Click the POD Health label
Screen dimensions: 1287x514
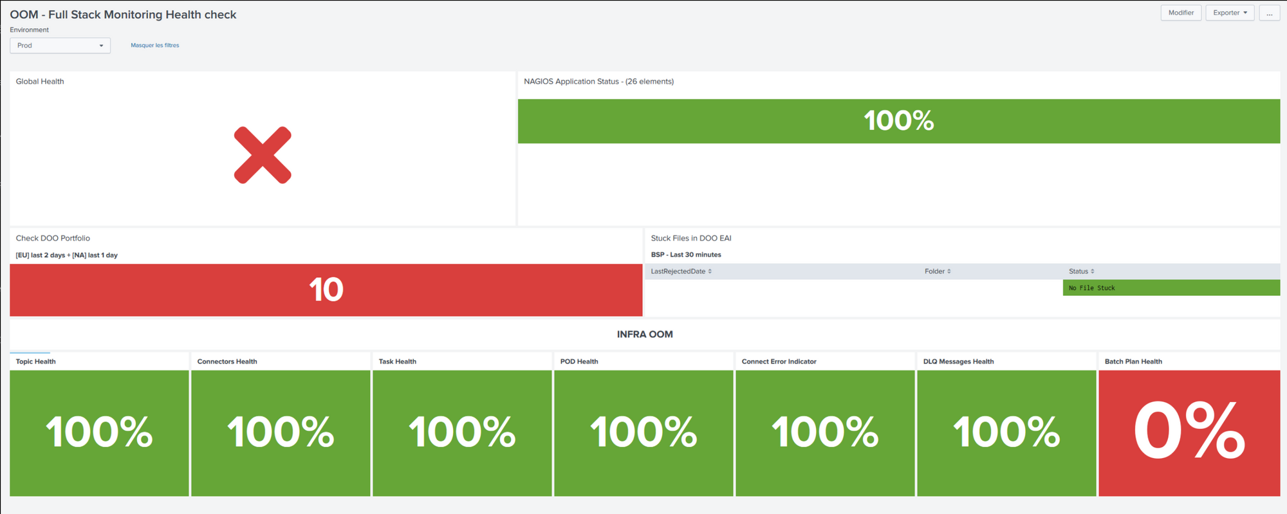point(579,362)
